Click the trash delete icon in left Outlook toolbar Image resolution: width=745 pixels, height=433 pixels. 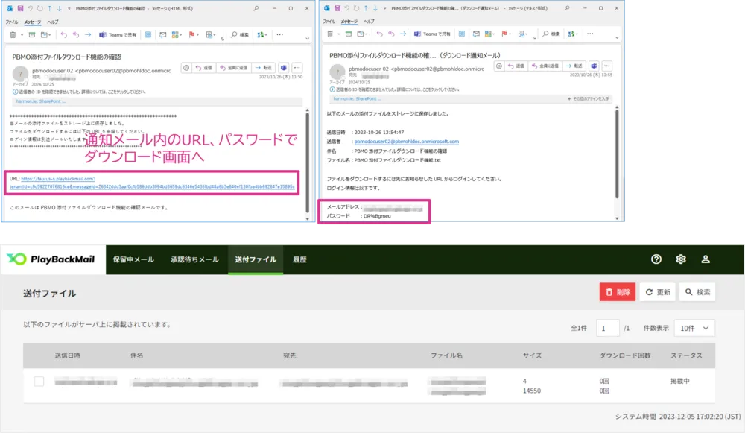click(14, 34)
